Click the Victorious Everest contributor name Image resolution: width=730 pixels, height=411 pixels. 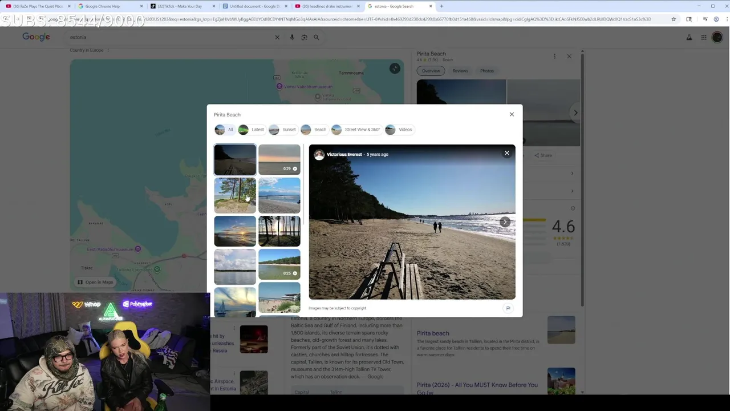click(344, 155)
